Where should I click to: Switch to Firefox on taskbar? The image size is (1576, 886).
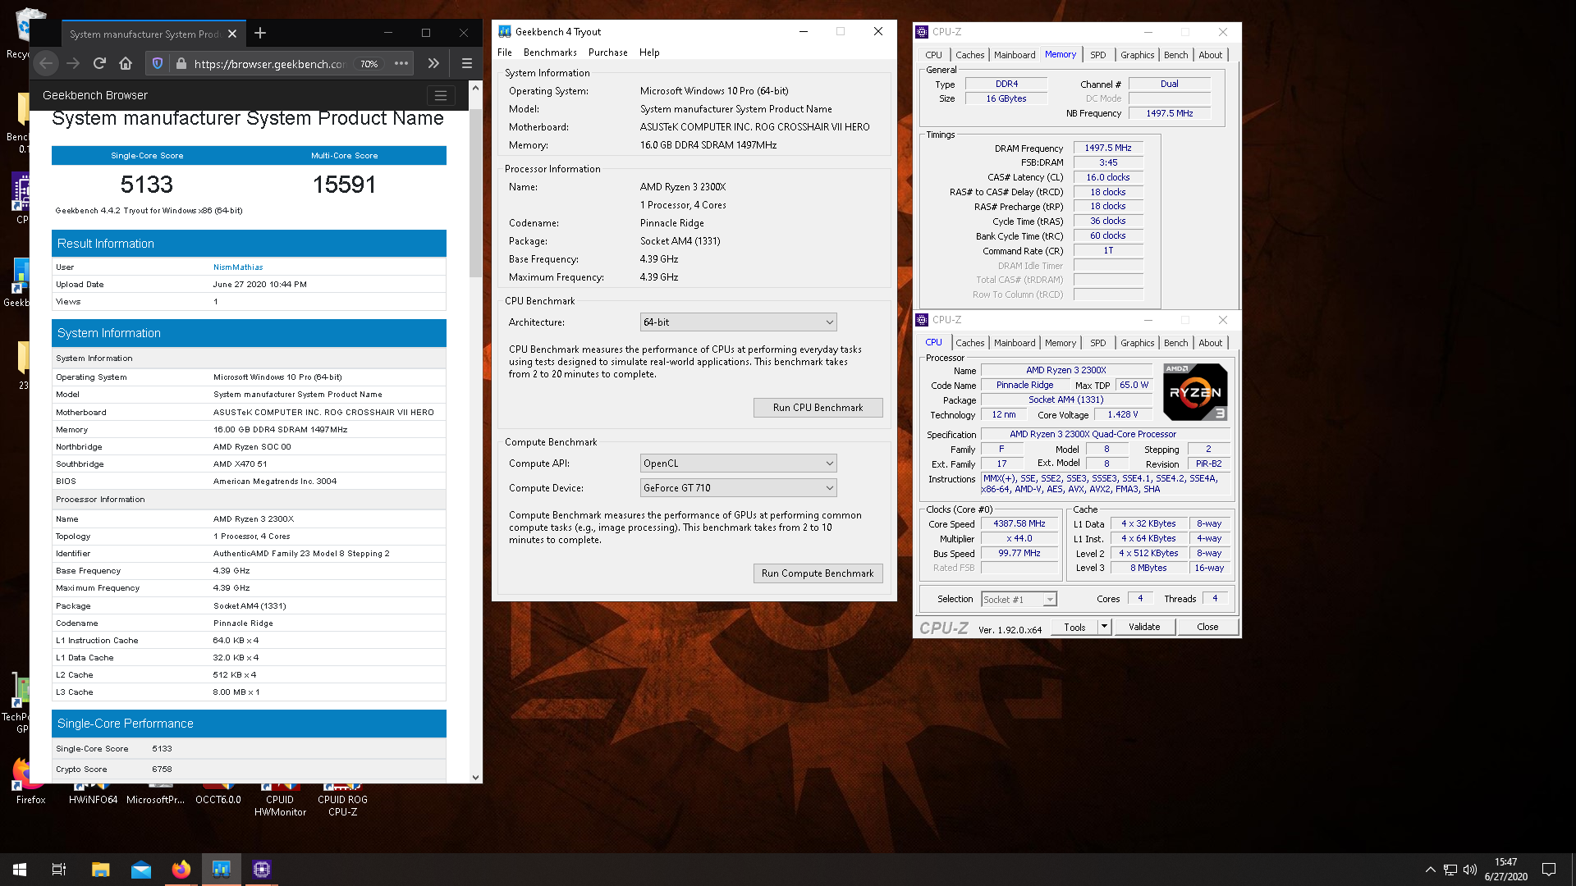point(181,870)
